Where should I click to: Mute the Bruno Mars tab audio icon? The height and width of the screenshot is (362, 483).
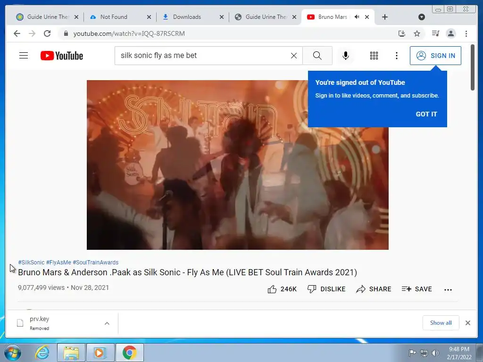357,17
